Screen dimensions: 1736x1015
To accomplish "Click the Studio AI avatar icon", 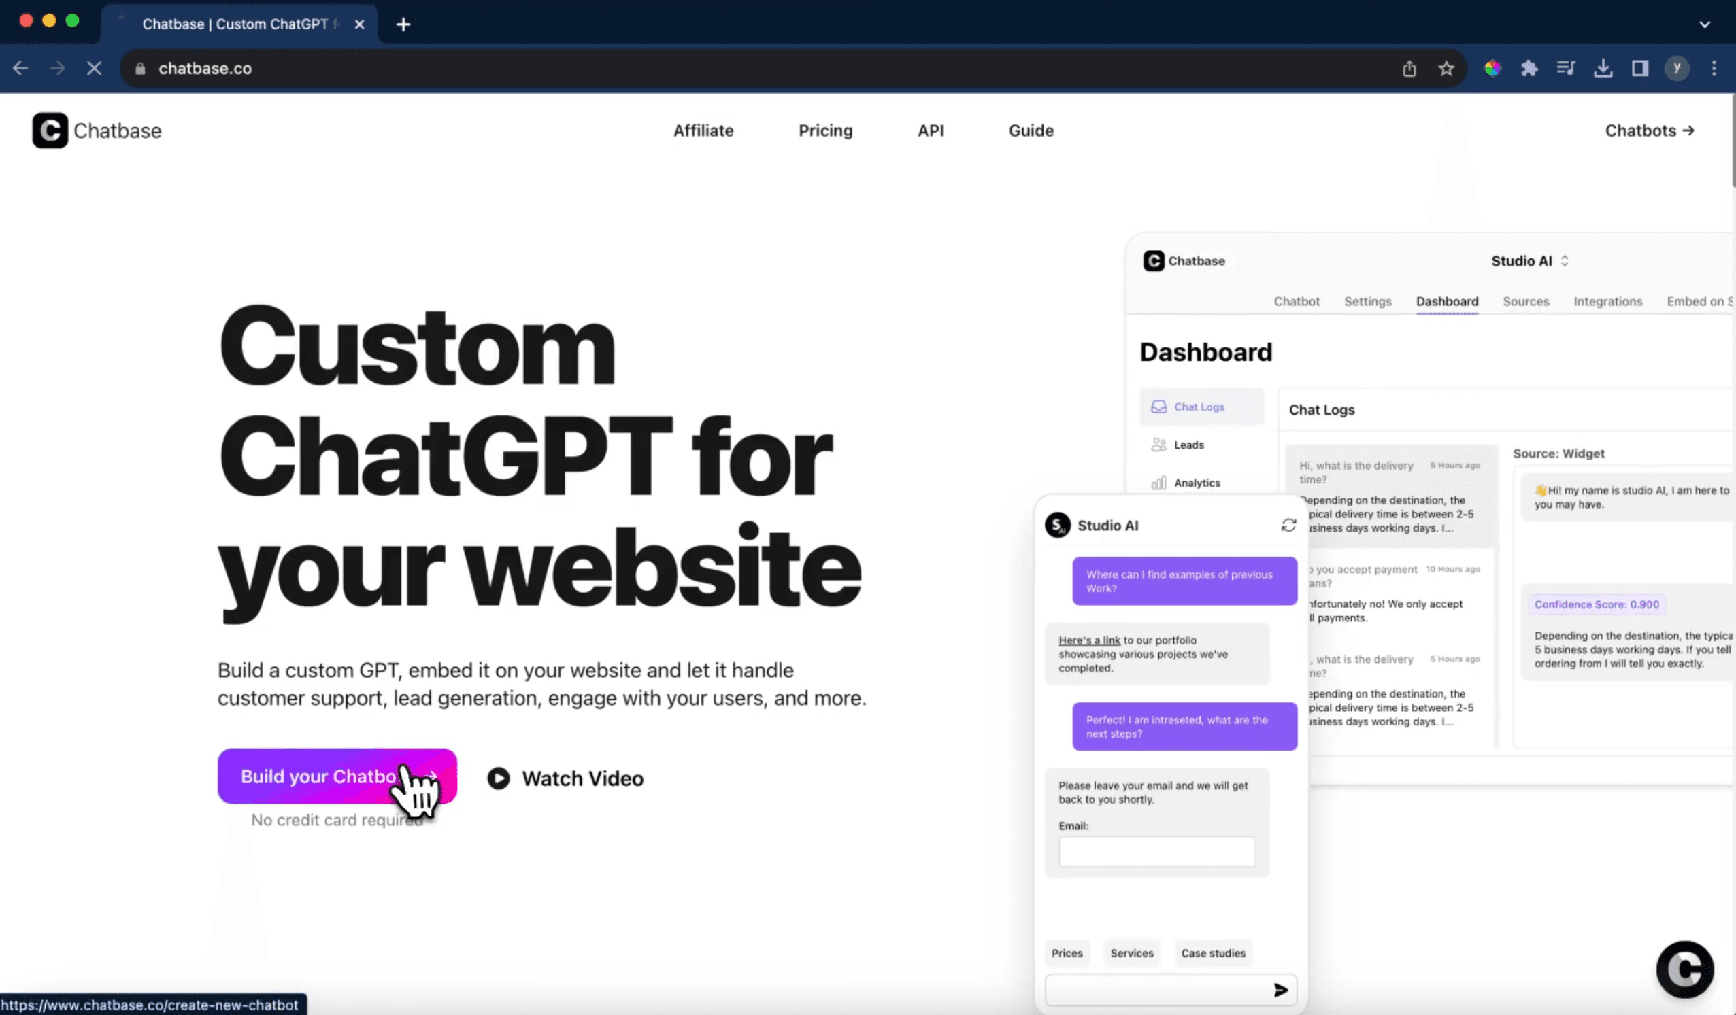I will (1057, 526).
